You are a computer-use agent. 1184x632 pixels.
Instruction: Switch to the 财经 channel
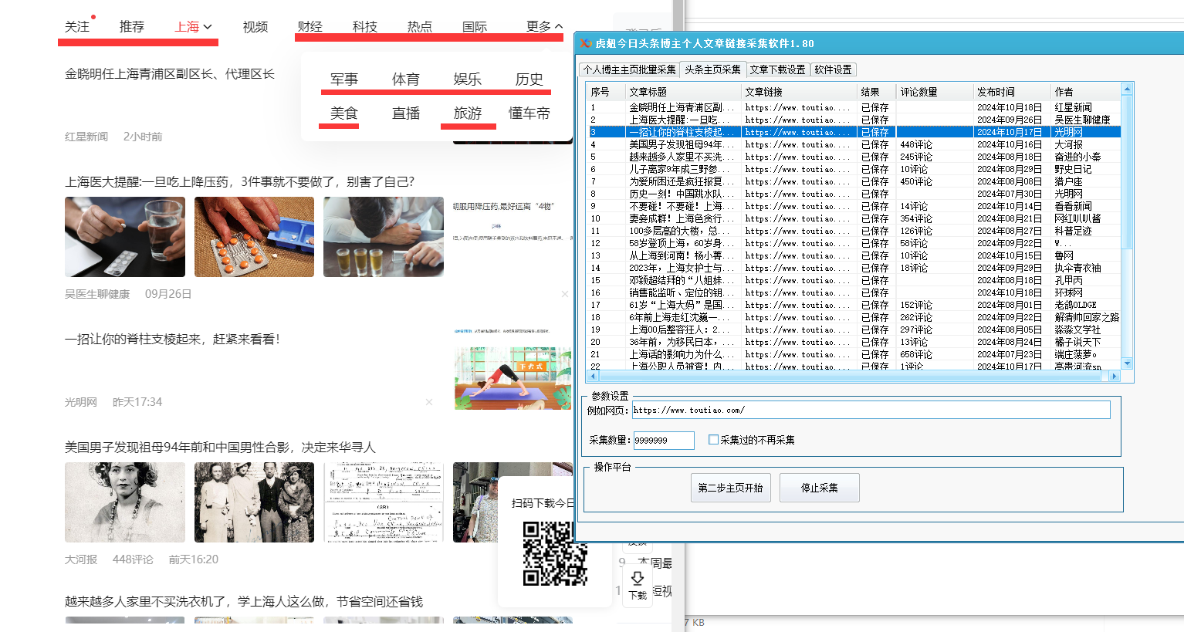[310, 26]
